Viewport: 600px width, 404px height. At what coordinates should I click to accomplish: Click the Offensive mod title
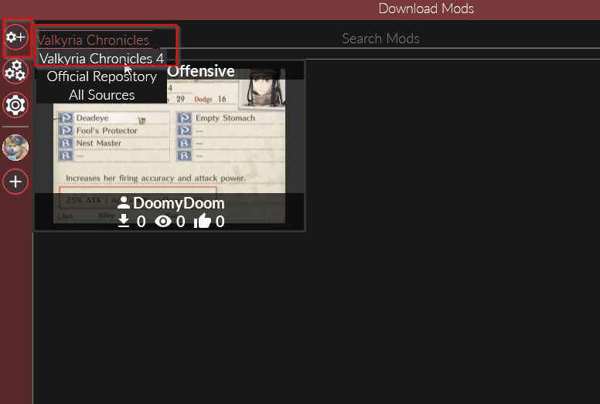[x=201, y=71]
